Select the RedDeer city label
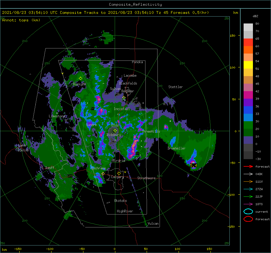The image size is (271, 253). click(128, 91)
